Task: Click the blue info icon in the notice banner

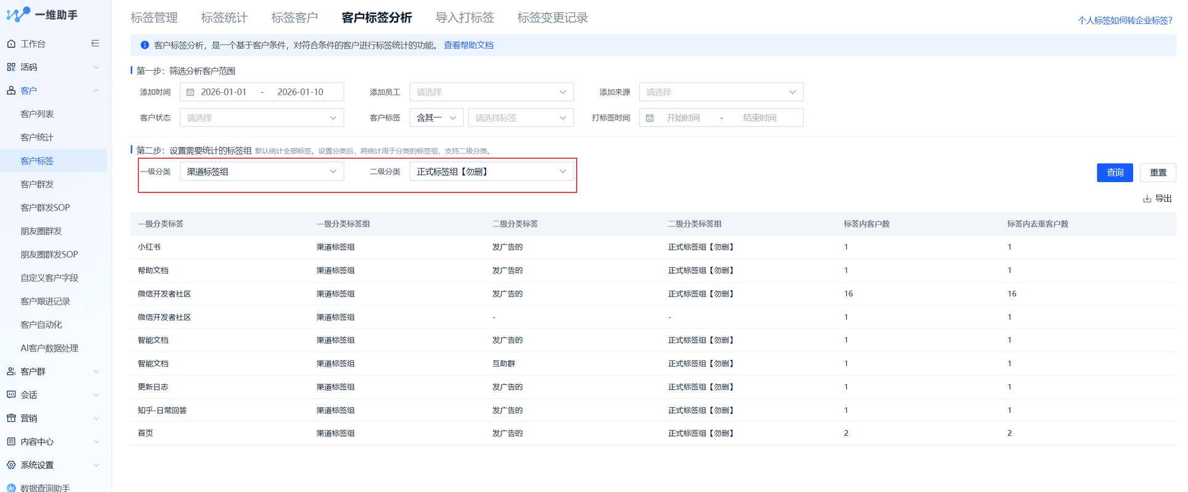Action: click(x=145, y=45)
